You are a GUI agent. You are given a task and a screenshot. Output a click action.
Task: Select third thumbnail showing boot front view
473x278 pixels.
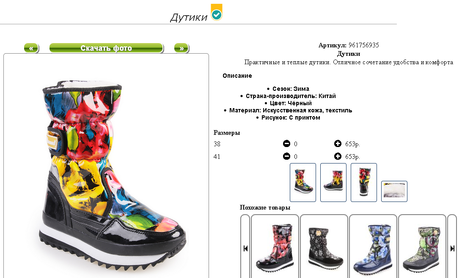364,183
